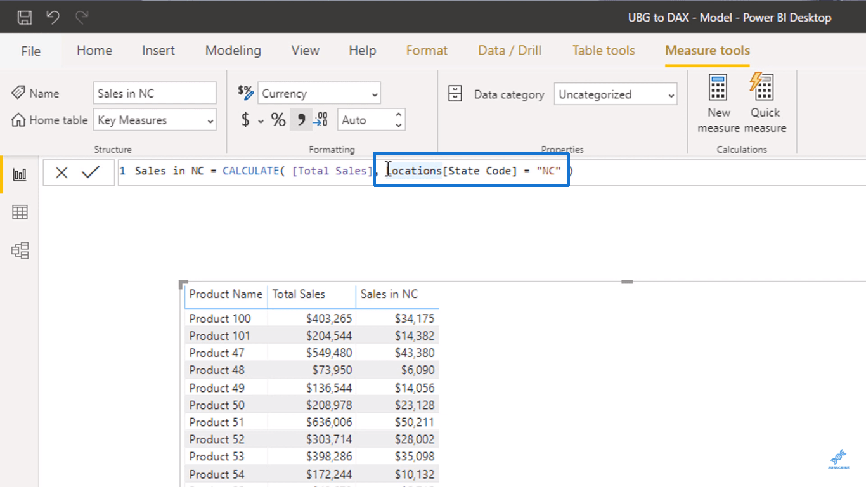Click the Name tag icon
866x487 pixels.
pos(18,93)
